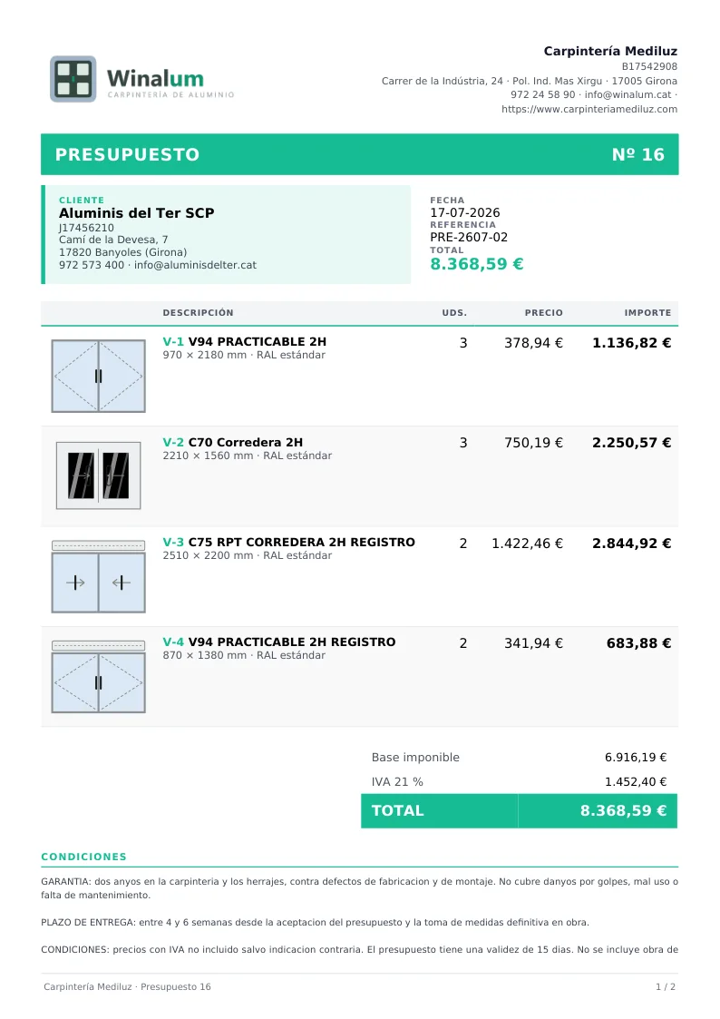Click the PRESUPUESTO green header banner
The width and height of the screenshot is (720, 1019).
click(x=360, y=154)
